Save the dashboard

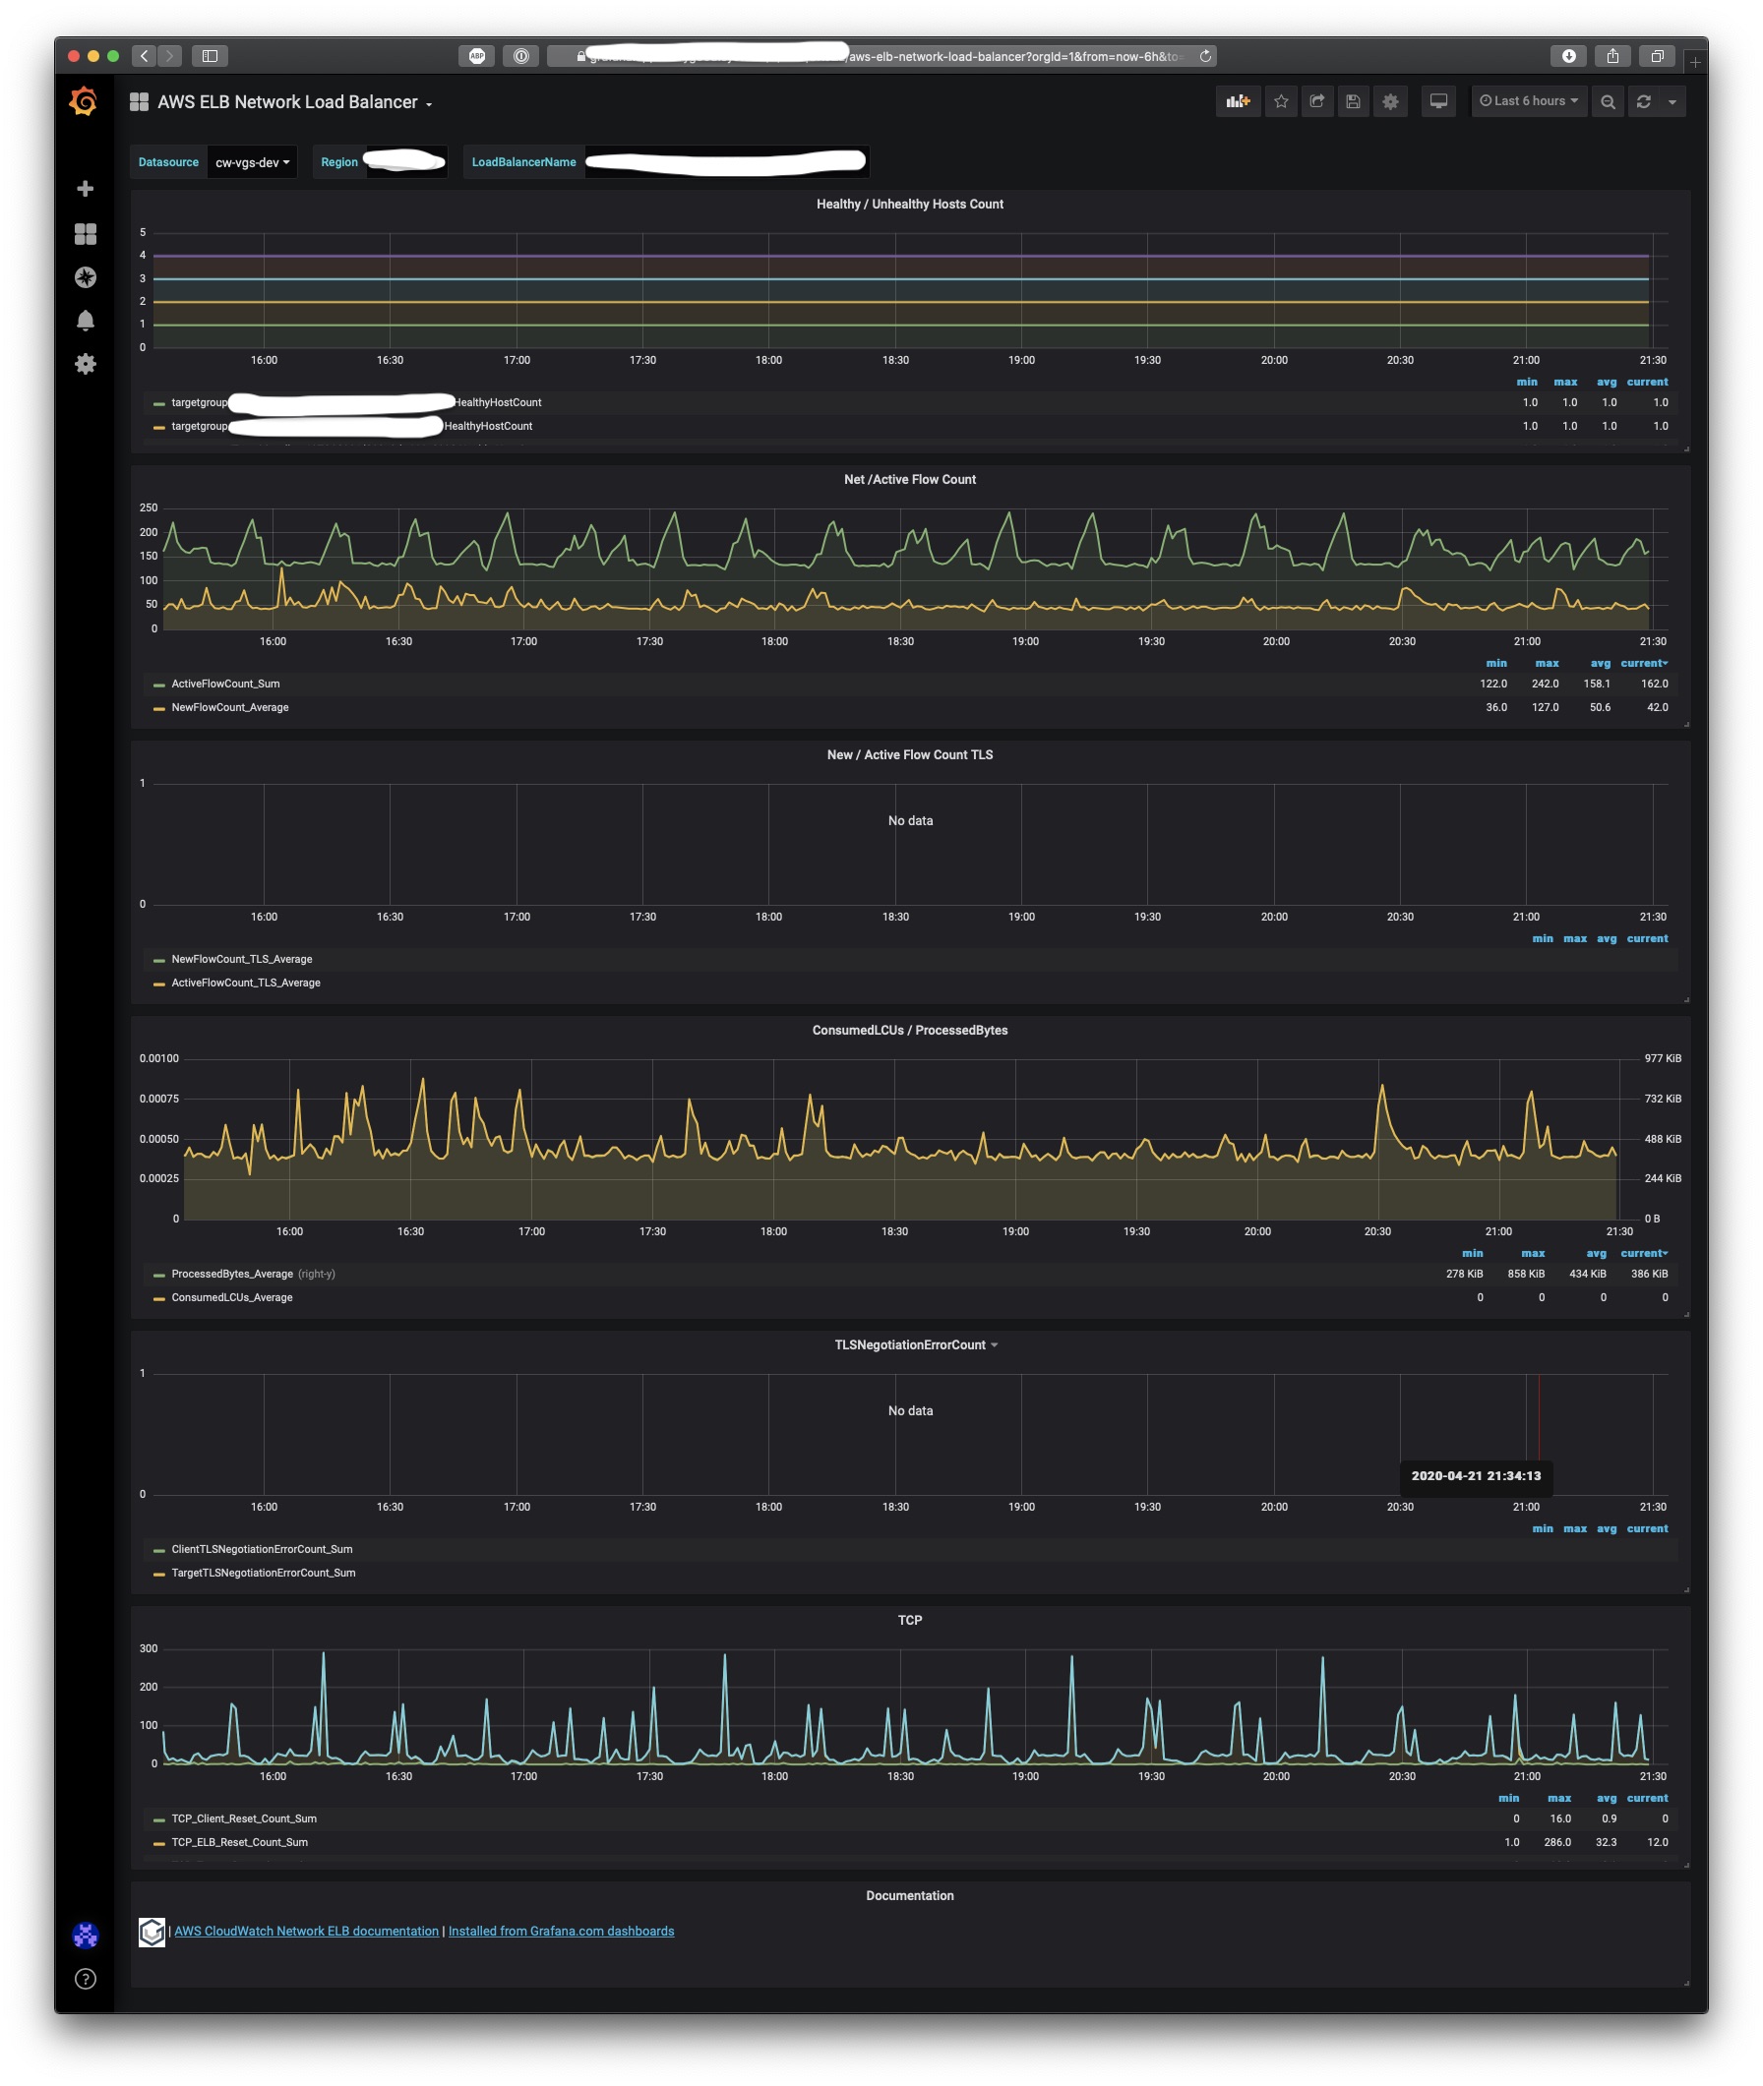1353,101
